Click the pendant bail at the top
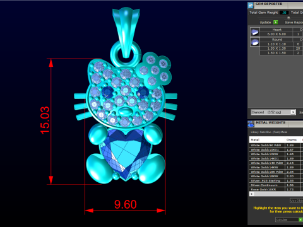This screenshot has height=227, width=303. [x=126, y=33]
